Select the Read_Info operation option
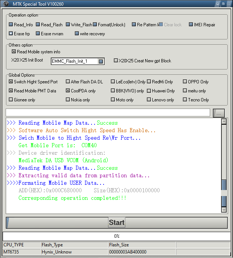Screen dimensions: 233x258 11,25
